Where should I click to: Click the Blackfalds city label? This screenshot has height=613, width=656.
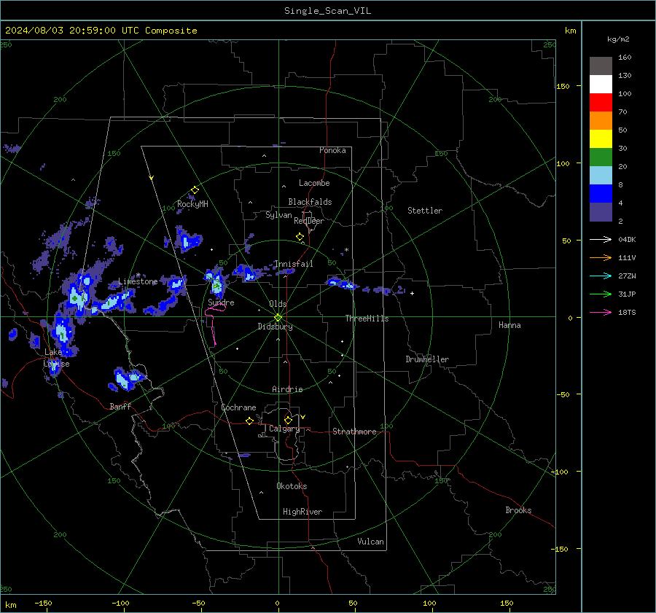pos(310,202)
